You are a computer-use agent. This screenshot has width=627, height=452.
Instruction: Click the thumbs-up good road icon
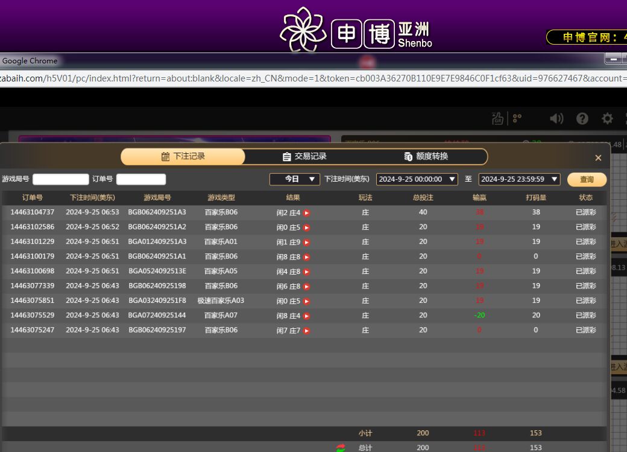497,119
